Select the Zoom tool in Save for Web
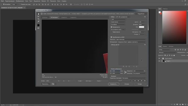 pos(38,19)
